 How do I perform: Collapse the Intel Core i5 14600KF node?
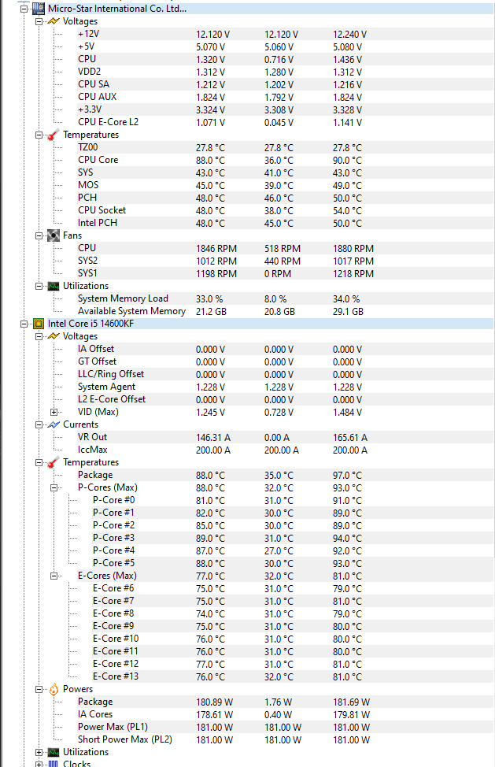tap(24, 324)
